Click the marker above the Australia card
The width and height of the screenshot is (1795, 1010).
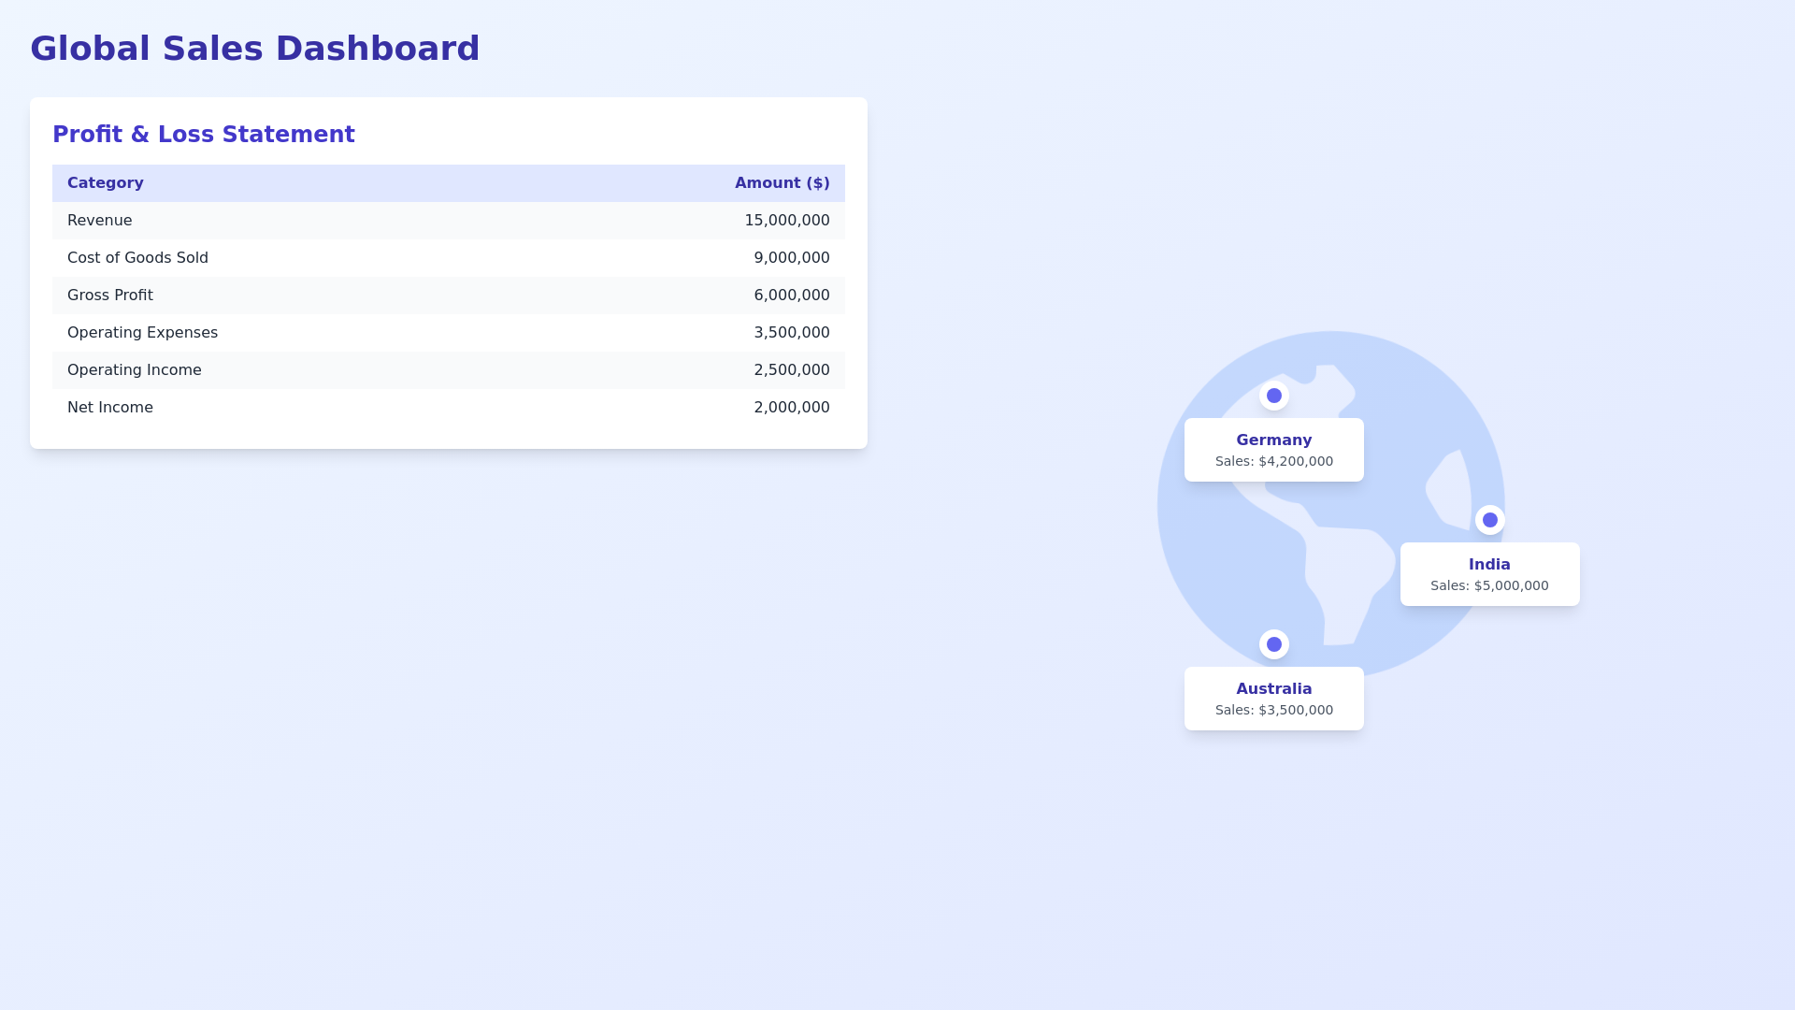click(x=1273, y=643)
